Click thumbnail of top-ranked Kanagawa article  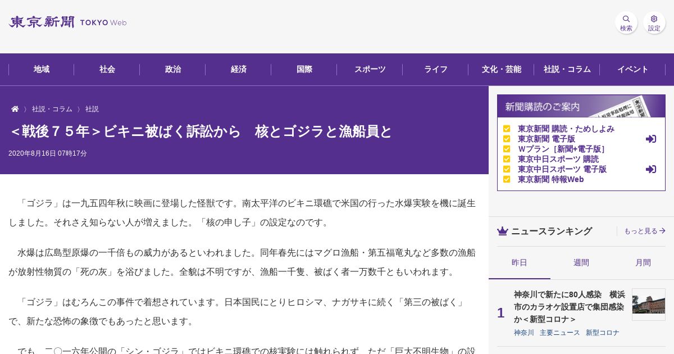(x=649, y=305)
